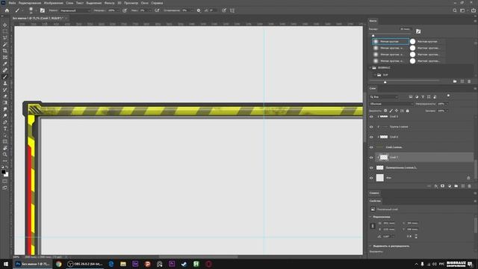Toggle visibility of the selected Слой 1 layer
Image resolution: width=478 pixels, height=269 pixels.
click(371, 158)
